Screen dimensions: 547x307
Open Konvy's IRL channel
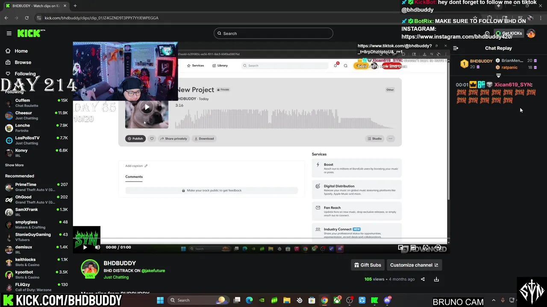coord(36,153)
